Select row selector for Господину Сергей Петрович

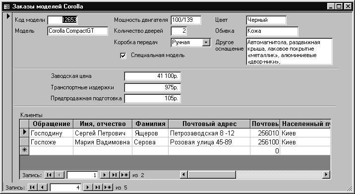tap(24, 132)
